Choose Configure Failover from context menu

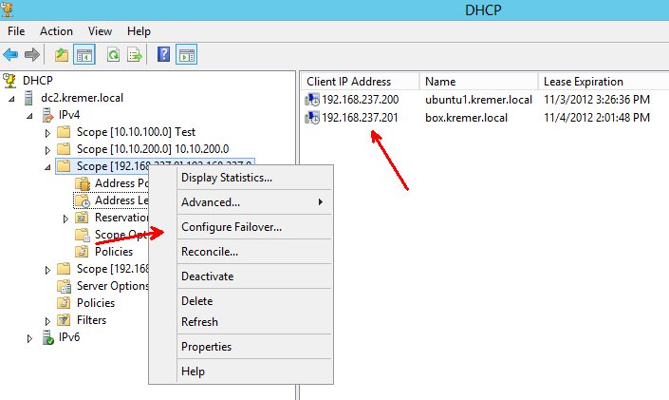click(231, 227)
